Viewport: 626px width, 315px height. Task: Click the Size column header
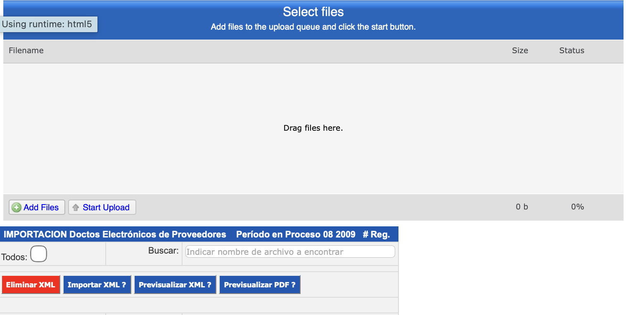pyautogui.click(x=520, y=51)
